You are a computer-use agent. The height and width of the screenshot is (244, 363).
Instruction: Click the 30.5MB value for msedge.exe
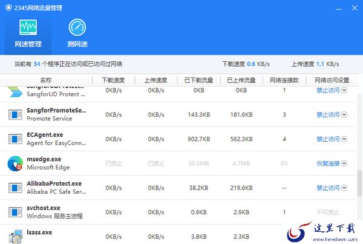pyautogui.click(x=198, y=163)
